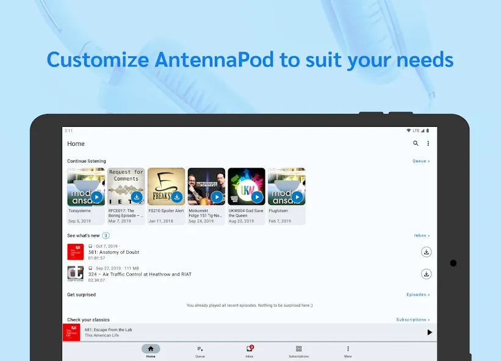The image size is (501, 361).
Task: Click the Continue listening heading
Action: (x=87, y=161)
